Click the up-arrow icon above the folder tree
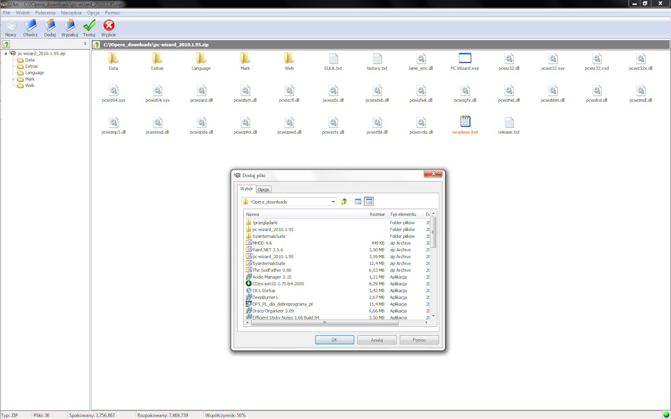 click(6, 45)
